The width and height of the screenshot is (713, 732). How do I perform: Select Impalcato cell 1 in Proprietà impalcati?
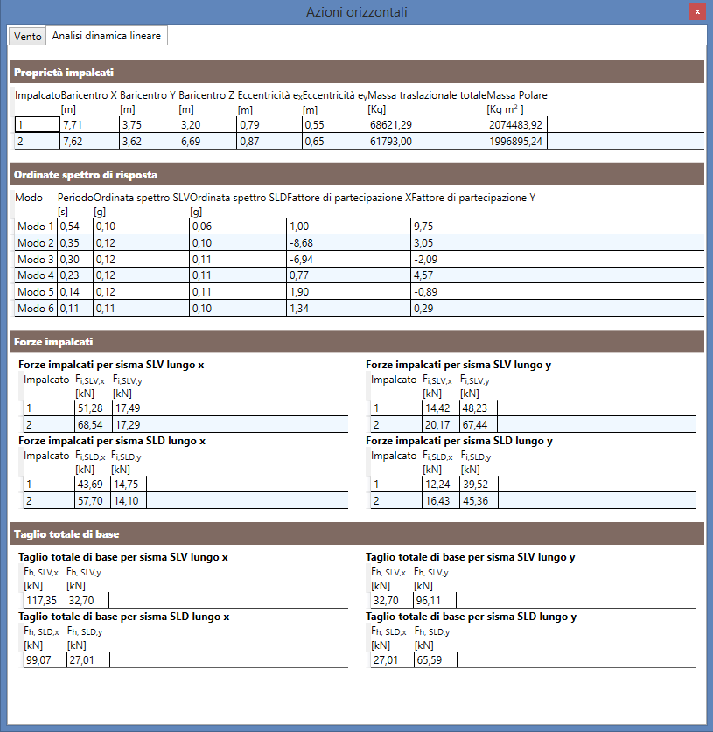37,125
